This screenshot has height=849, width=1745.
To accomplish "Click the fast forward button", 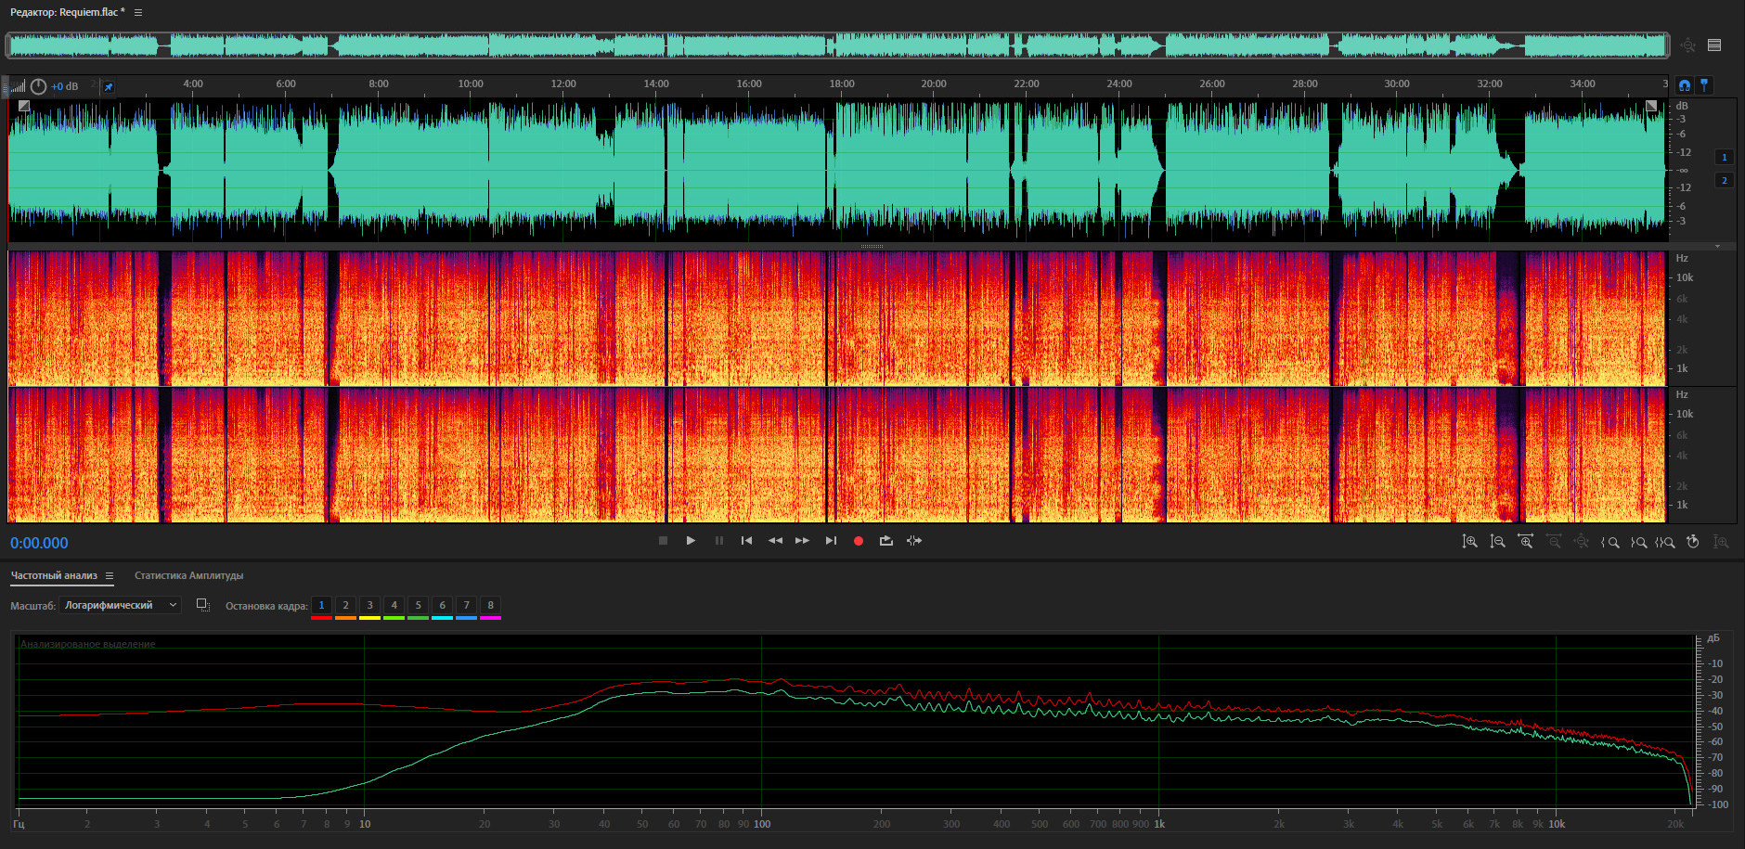I will (x=802, y=541).
